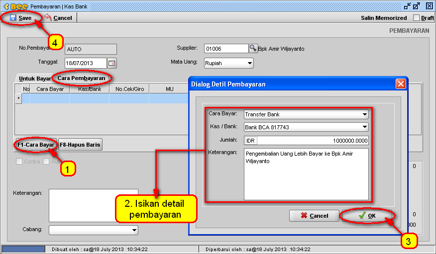Screen dimensions: 436x254
Task: Click the maximize window icon in the title bar
Action: (417, 6)
